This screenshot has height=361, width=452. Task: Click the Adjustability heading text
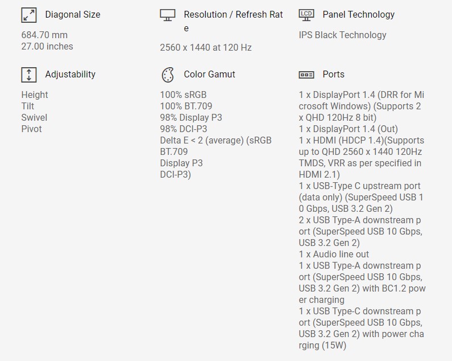pyautogui.click(x=70, y=75)
